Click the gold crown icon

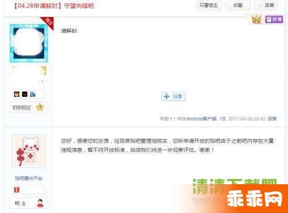coord(257,19)
